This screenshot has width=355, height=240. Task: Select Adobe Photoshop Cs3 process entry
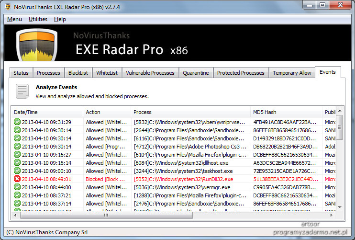point(190,147)
